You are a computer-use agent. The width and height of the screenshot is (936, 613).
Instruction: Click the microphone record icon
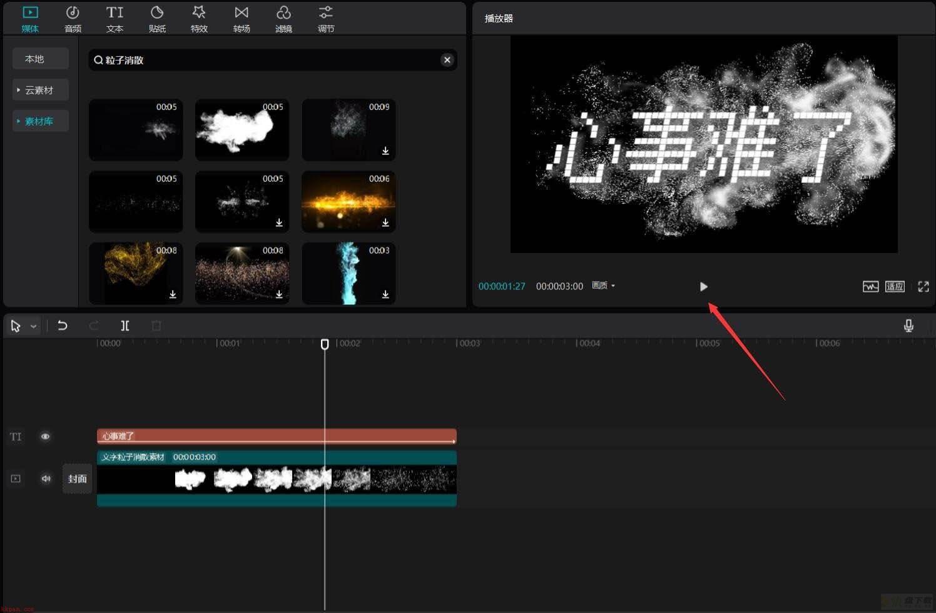tap(908, 326)
